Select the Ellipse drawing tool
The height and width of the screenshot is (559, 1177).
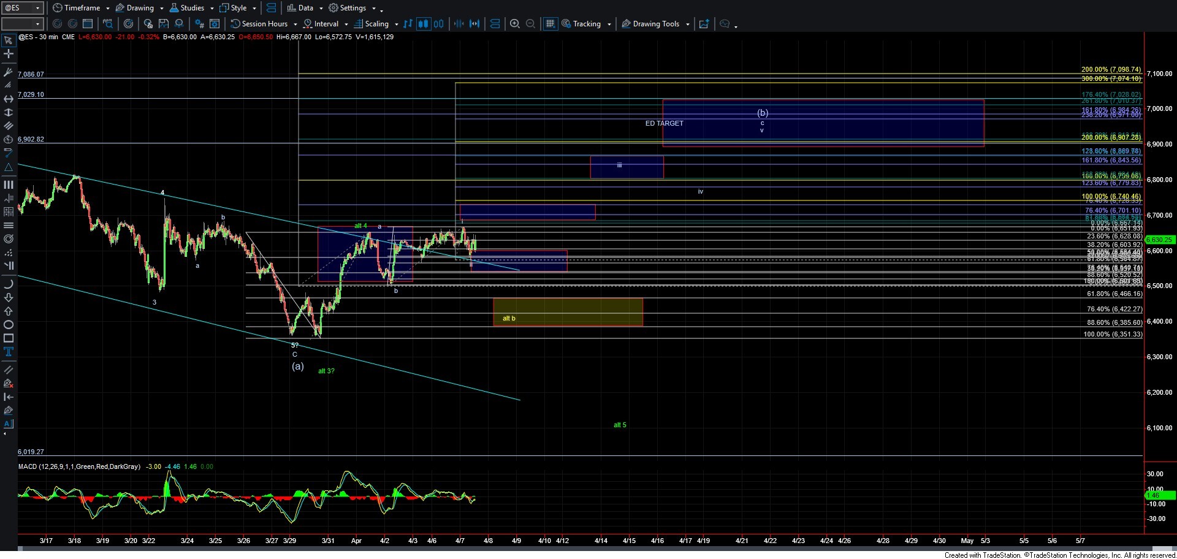(x=9, y=325)
